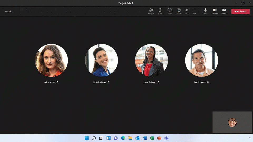Viewport: 253px width, 142px height.
Task: Click the Lidia Holloway name label
Action: (100, 82)
